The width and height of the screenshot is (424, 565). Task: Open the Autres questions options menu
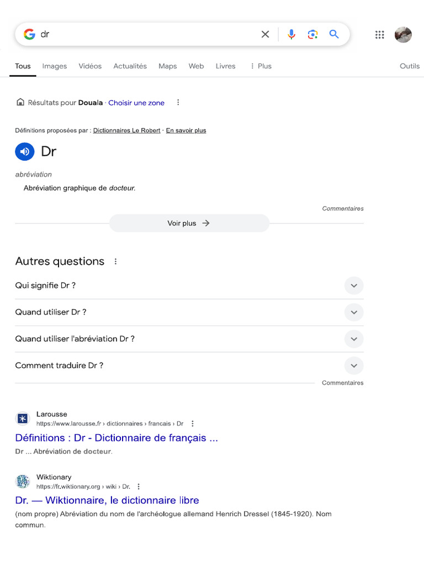pos(115,262)
